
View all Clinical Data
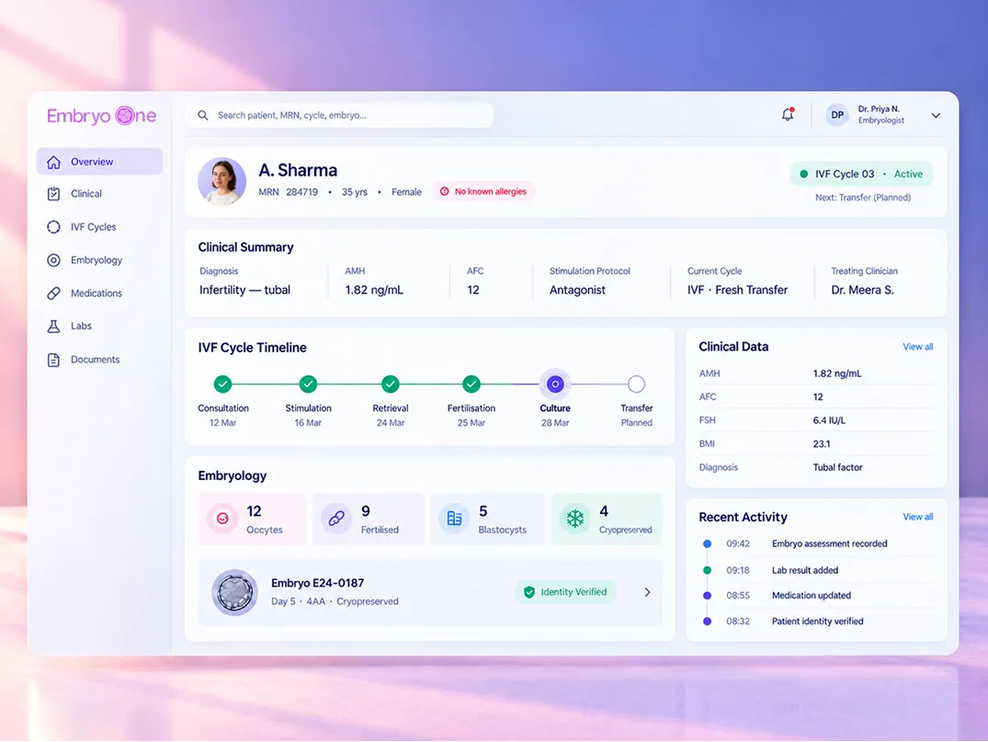[x=917, y=347]
